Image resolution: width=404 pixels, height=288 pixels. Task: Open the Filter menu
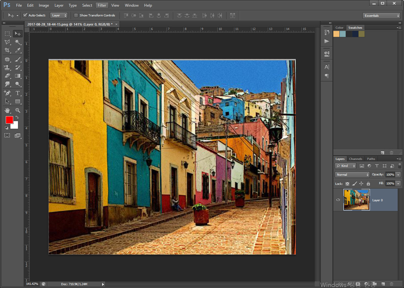coord(102,5)
